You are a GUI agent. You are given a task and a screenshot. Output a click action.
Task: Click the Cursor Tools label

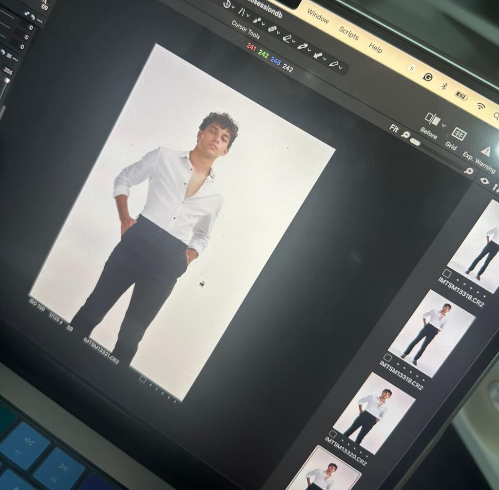[246, 30]
